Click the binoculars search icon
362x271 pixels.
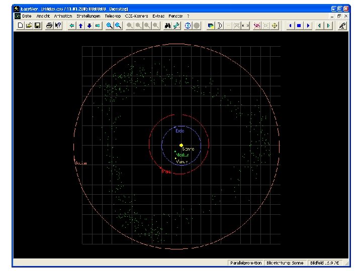pos(168,25)
